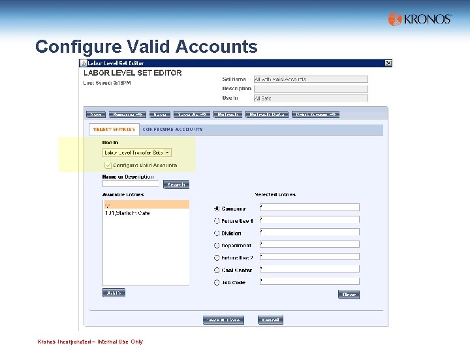Open the Use In dropdown list
Screen dimensions: 470x352
point(137,153)
